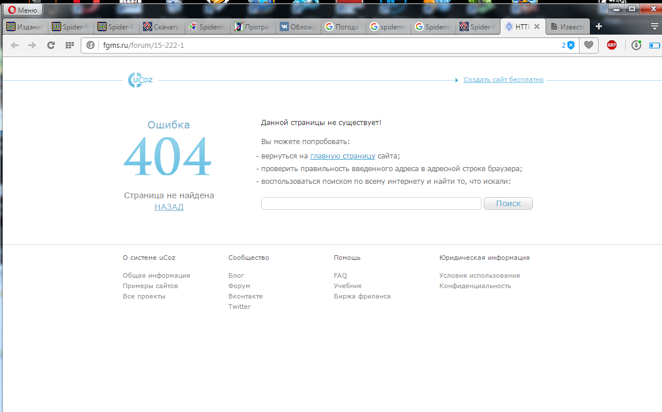This screenshot has width=662, height=412.
Task: Open the Блог footer link
Action: tap(236, 275)
